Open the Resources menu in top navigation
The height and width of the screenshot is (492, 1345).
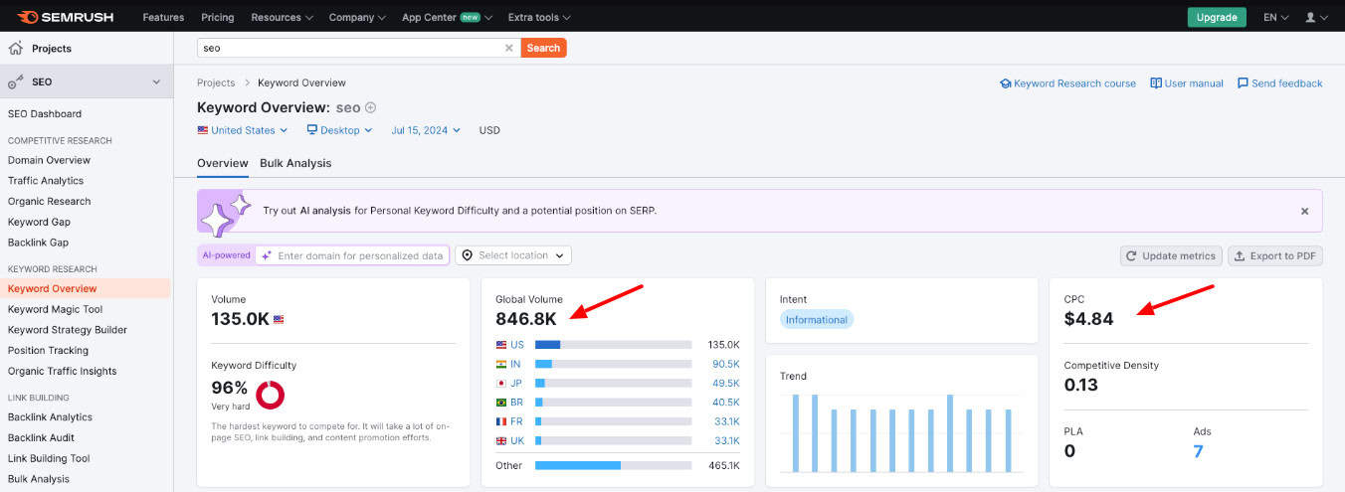click(282, 17)
